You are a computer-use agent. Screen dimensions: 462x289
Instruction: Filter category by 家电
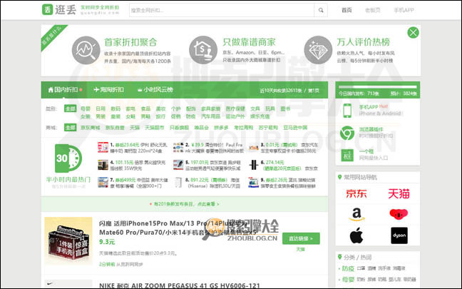(x=130, y=108)
